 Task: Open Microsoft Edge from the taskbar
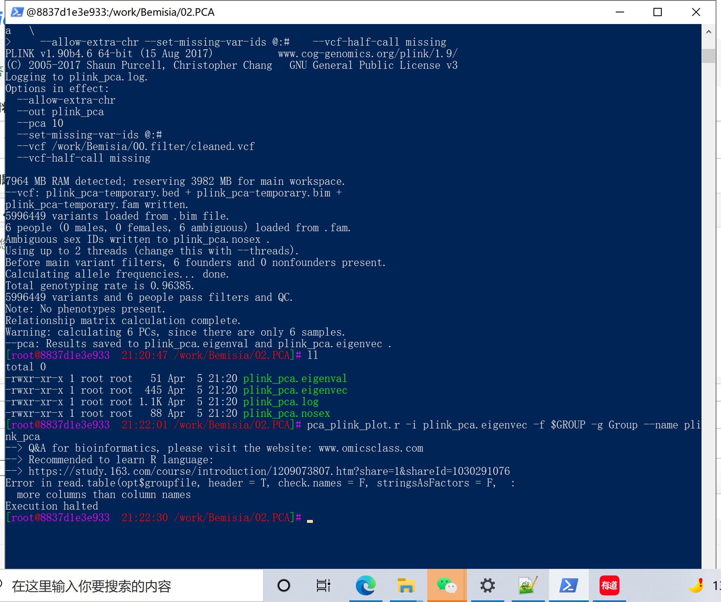(365, 585)
